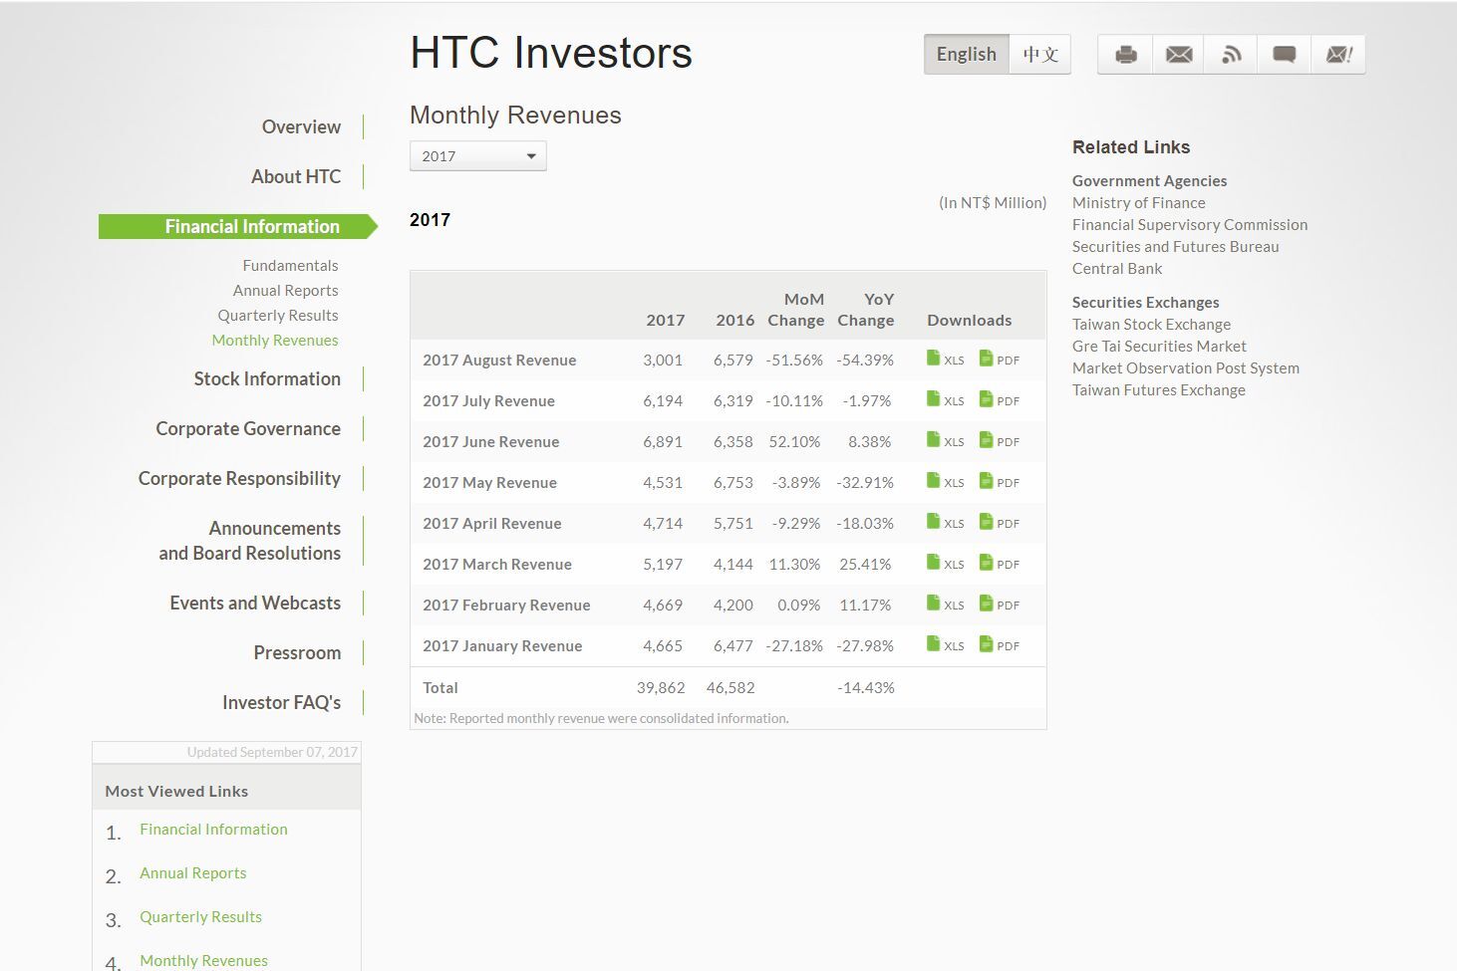Open Stock Information section
The image size is (1457, 971).
point(267,378)
